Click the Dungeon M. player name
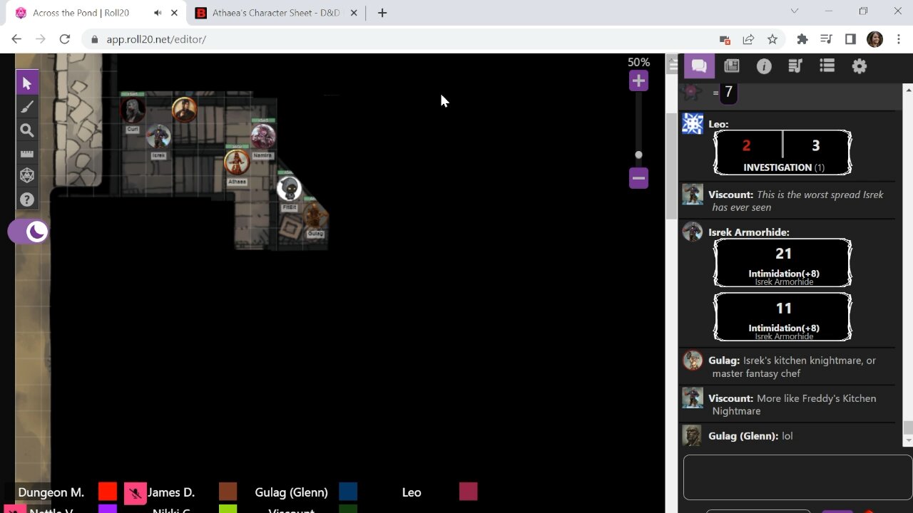This screenshot has height=513, width=913. click(51, 492)
